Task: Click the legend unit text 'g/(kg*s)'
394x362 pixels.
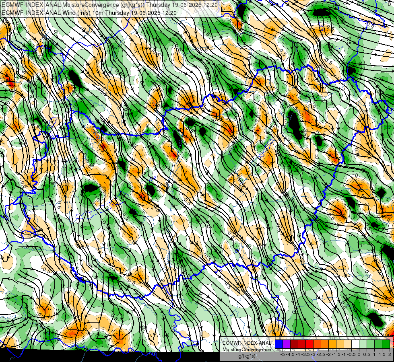Action: [x=247, y=356]
